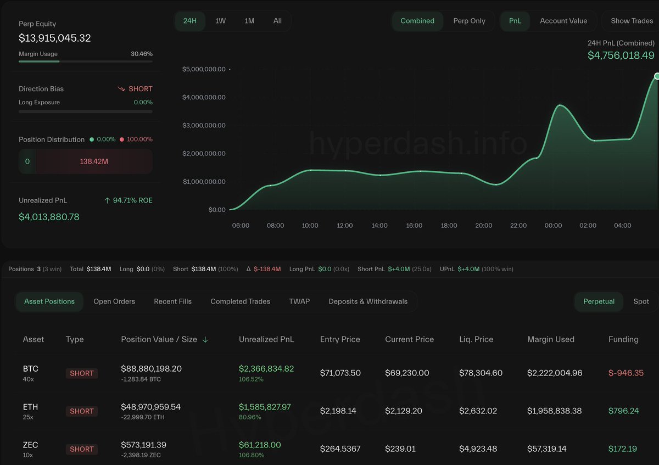Open the Recent Fills tab
The width and height of the screenshot is (659, 465).
click(x=173, y=301)
